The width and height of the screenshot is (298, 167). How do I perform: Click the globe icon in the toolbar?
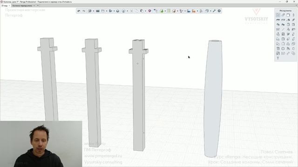click(x=123, y=11)
